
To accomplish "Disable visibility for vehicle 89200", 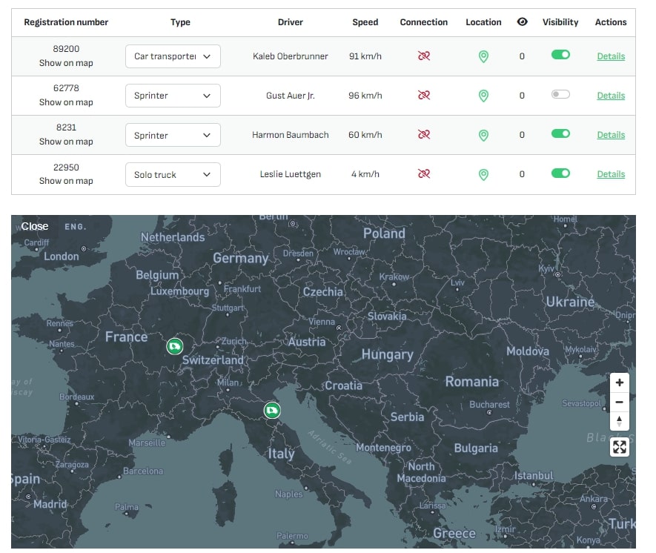I will 560,55.
